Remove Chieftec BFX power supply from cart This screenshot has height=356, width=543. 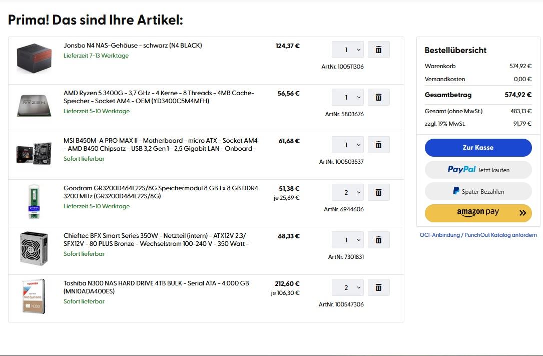(x=378, y=240)
